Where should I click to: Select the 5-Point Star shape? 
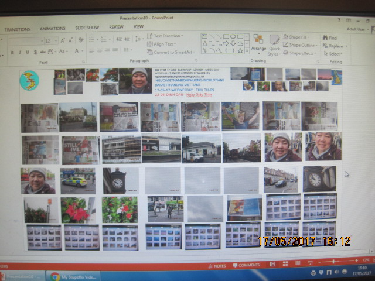[x=240, y=50]
